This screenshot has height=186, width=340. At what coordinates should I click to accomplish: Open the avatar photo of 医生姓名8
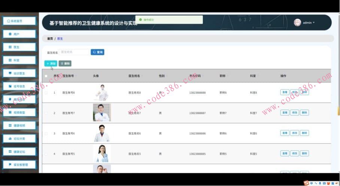pos(102,92)
